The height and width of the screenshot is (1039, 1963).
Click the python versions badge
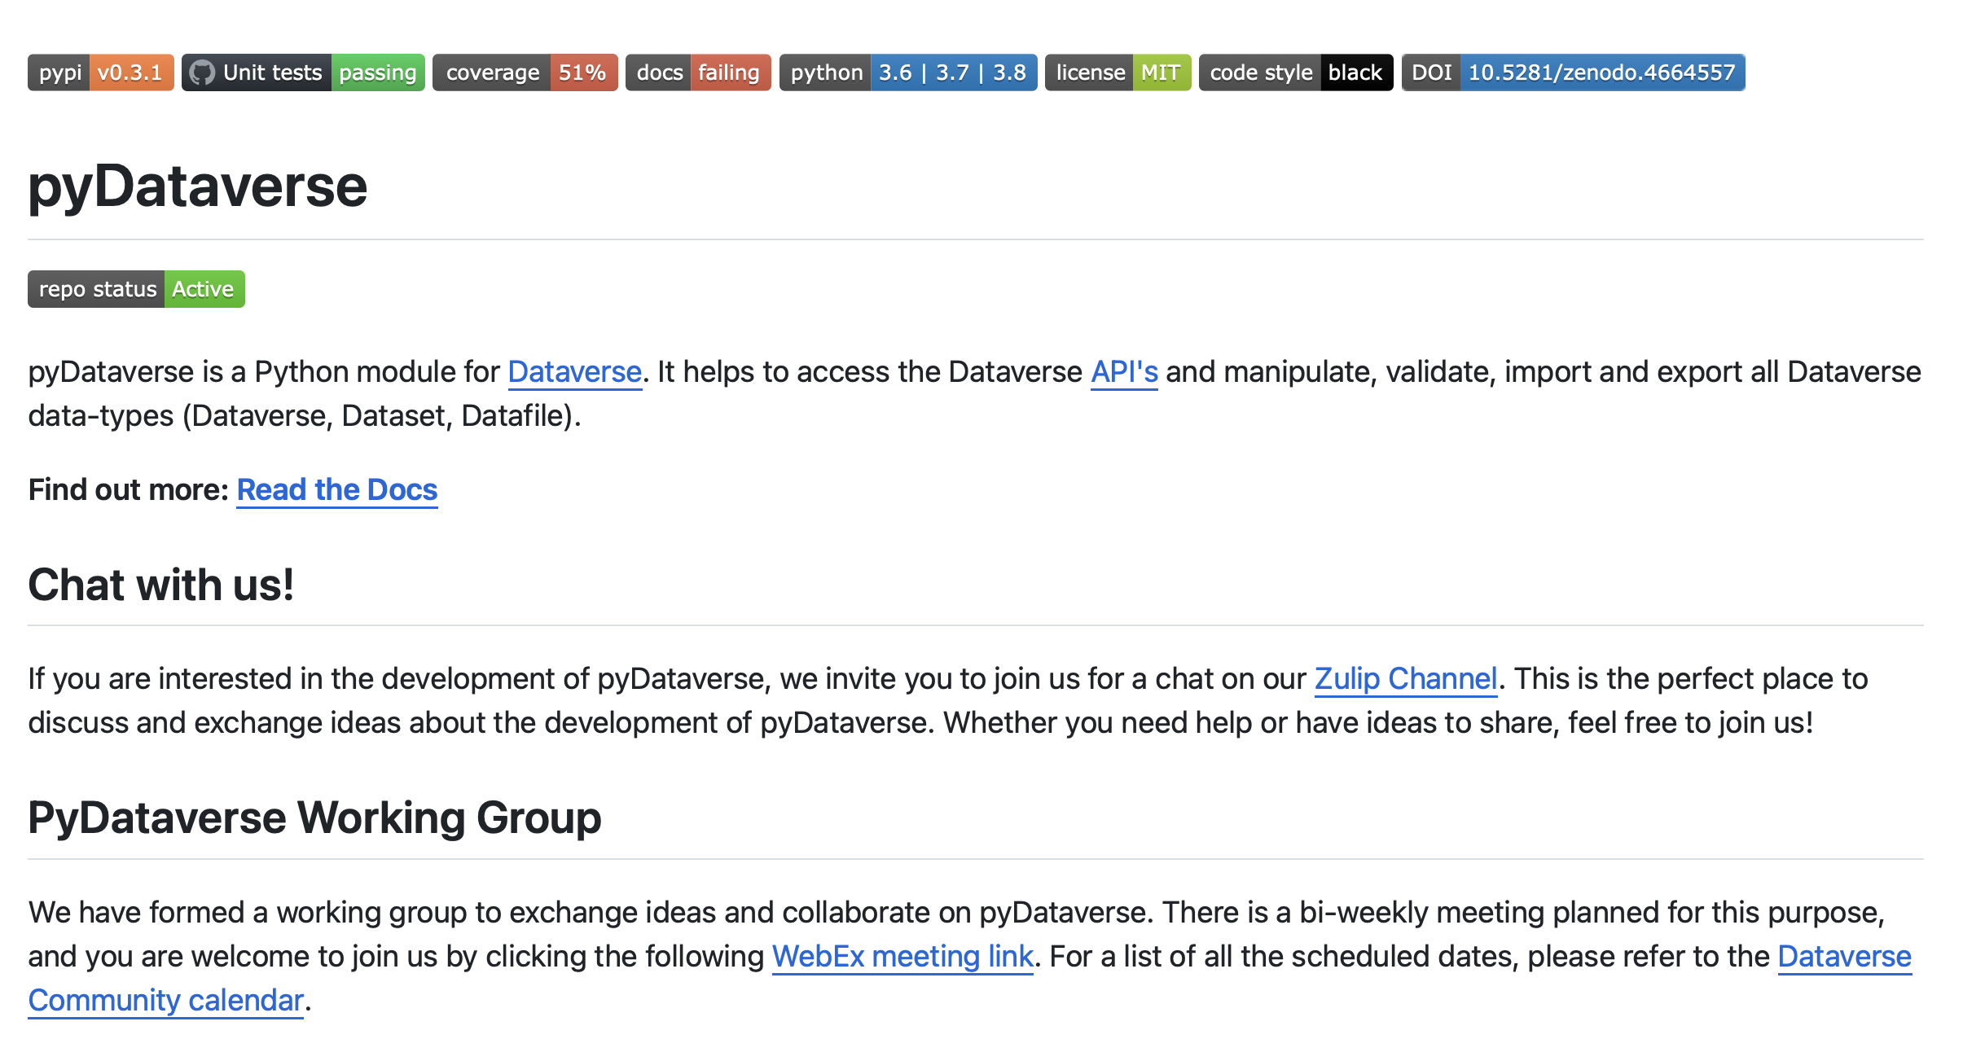click(907, 72)
